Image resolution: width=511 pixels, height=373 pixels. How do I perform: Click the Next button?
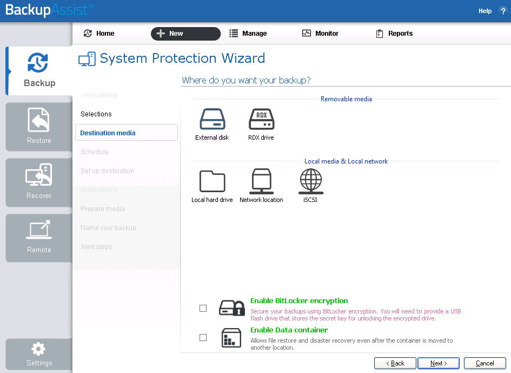(438, 363)
